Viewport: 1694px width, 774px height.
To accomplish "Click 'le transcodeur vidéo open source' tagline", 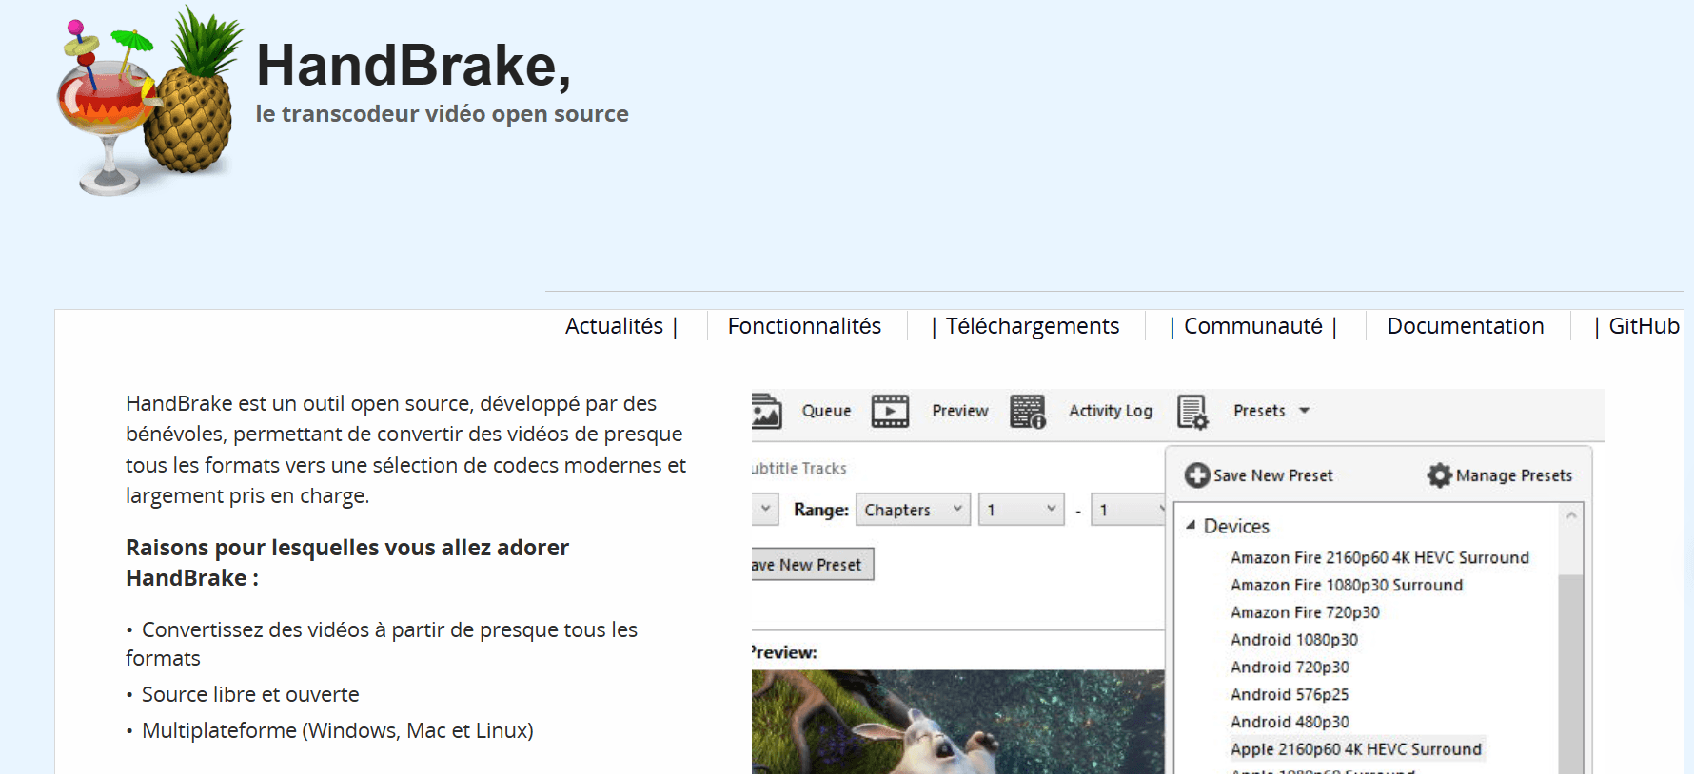I will (x=442, y=113).
